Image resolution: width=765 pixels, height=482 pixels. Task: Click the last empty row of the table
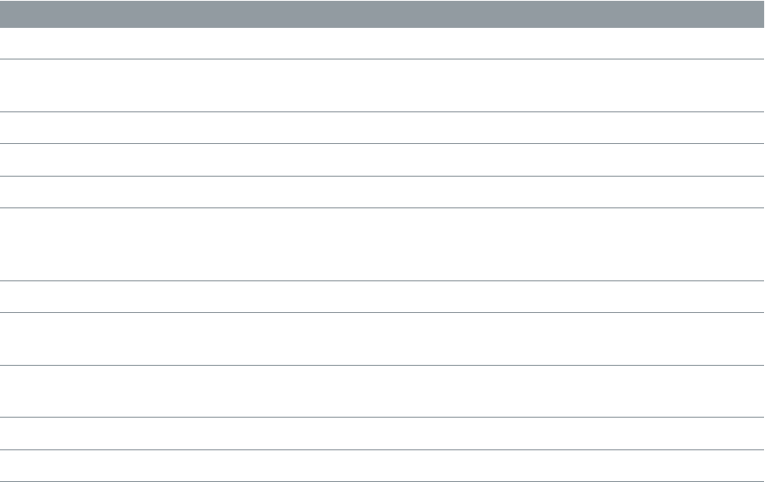pyautogui.click(x=382, y=466)
